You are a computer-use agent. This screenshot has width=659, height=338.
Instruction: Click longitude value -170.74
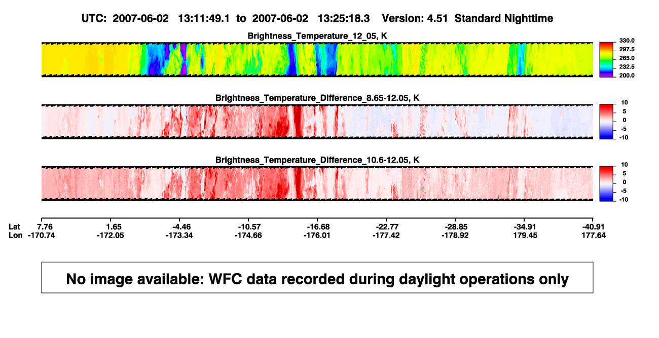[41, 235]
